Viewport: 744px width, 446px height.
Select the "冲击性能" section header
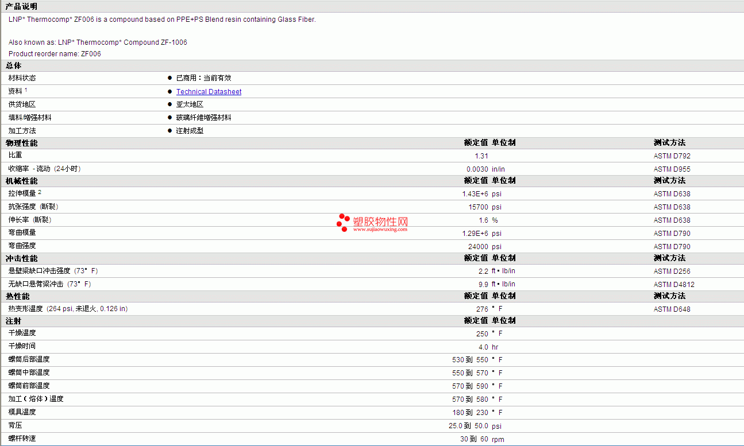tap(21, 258)
